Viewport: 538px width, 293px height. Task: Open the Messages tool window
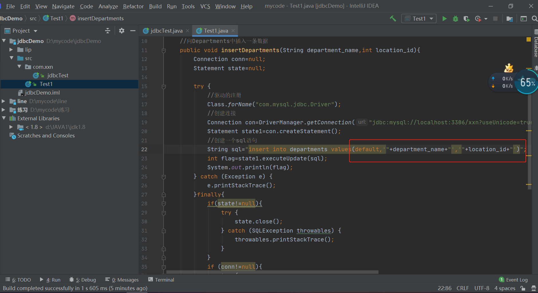tap(122, 280)
